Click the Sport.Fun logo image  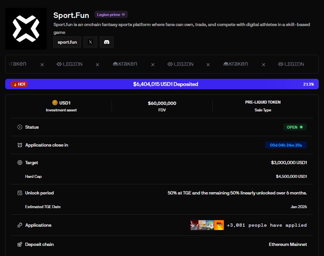[26, 29]
